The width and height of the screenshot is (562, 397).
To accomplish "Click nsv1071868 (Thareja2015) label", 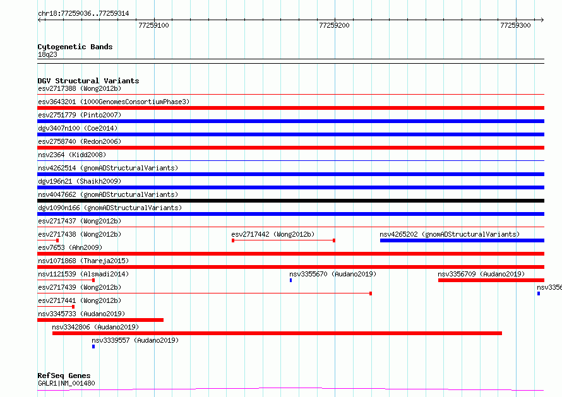I will click(83, 261).
